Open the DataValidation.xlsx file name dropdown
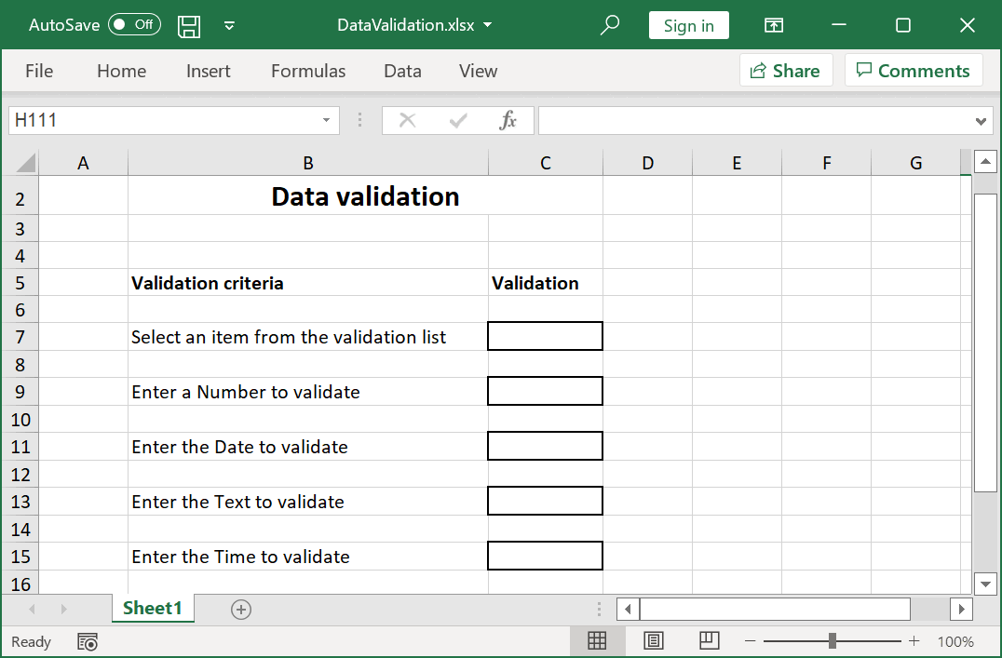Viewport: 1002px width, 658px height. tap(489, 25)
